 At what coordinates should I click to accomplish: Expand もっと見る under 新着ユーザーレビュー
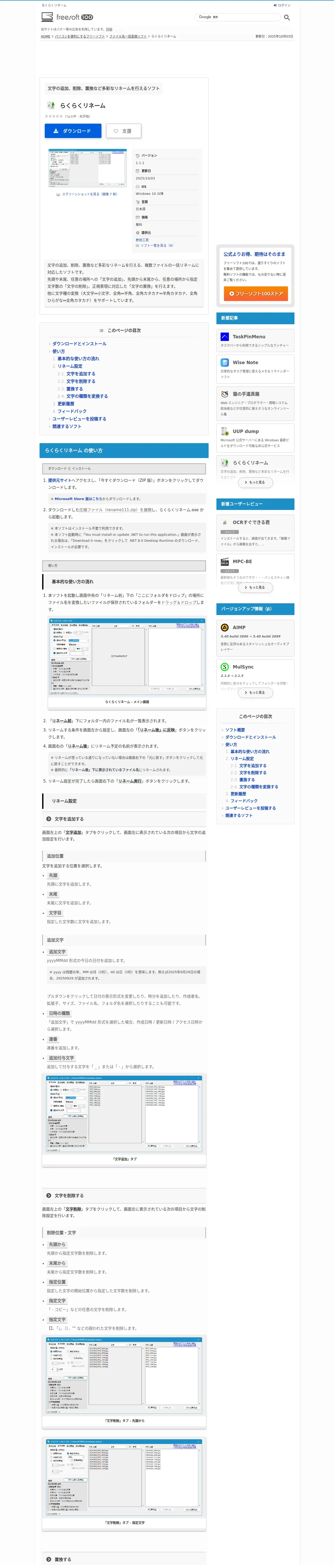pyautogui.click(x=255, y=587)
